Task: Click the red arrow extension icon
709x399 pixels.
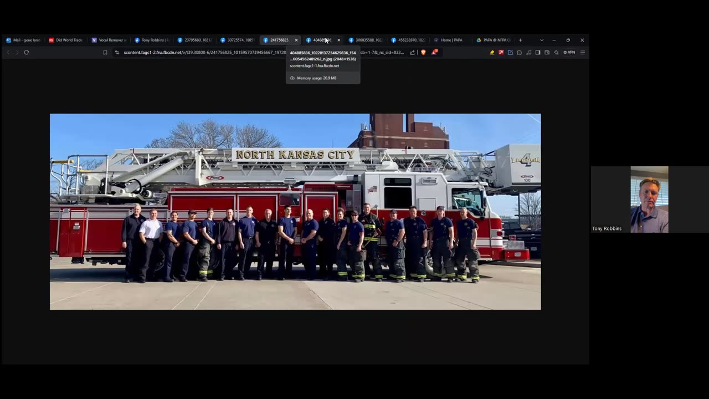Action: click(501, 52)
